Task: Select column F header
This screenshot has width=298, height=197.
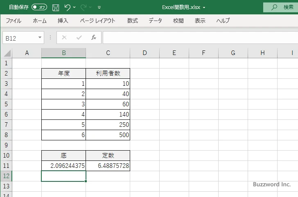Action: click(204, 53)
